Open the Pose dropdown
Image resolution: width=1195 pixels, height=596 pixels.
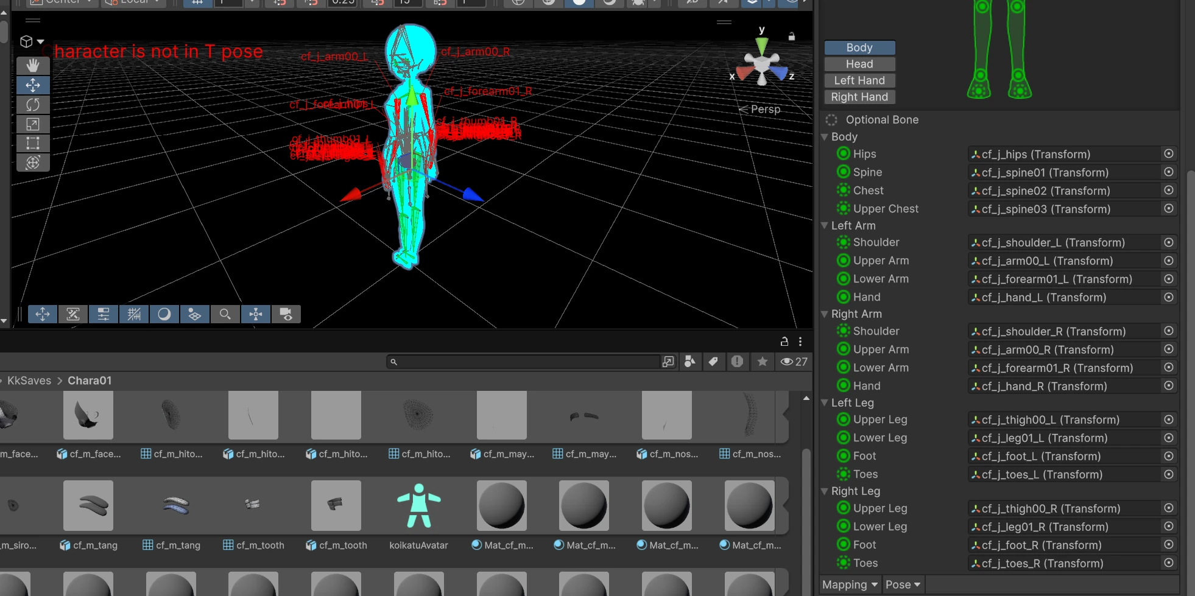903,584
